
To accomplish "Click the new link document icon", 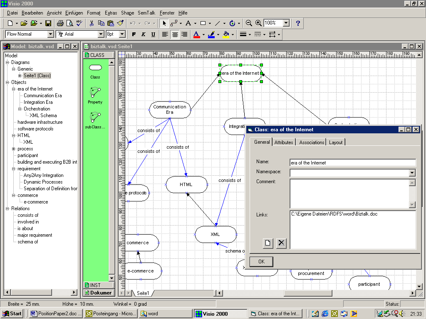I will coord(268,243).
